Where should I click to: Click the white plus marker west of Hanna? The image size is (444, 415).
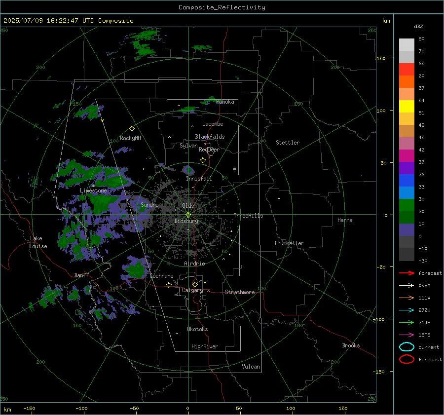coord(279,198)
